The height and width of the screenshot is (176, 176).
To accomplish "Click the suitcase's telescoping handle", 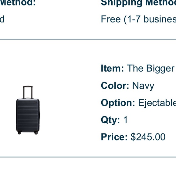I will point(28,92).
